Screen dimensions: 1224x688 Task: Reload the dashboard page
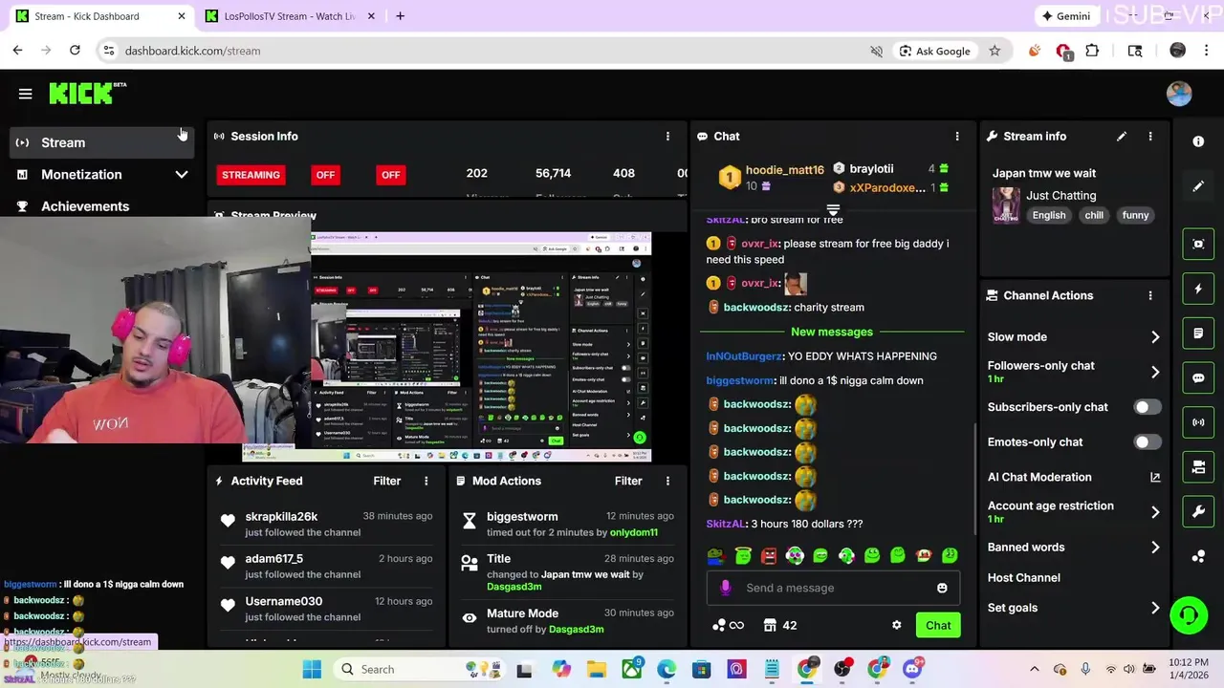point(75,51)
